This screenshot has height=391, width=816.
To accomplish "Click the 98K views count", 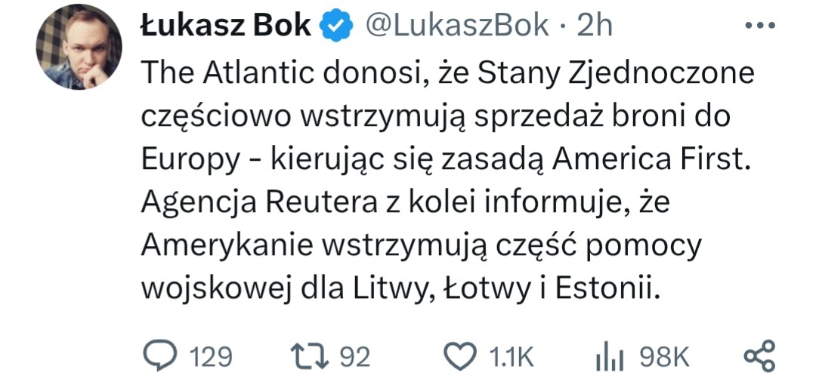I will [665, 357].
